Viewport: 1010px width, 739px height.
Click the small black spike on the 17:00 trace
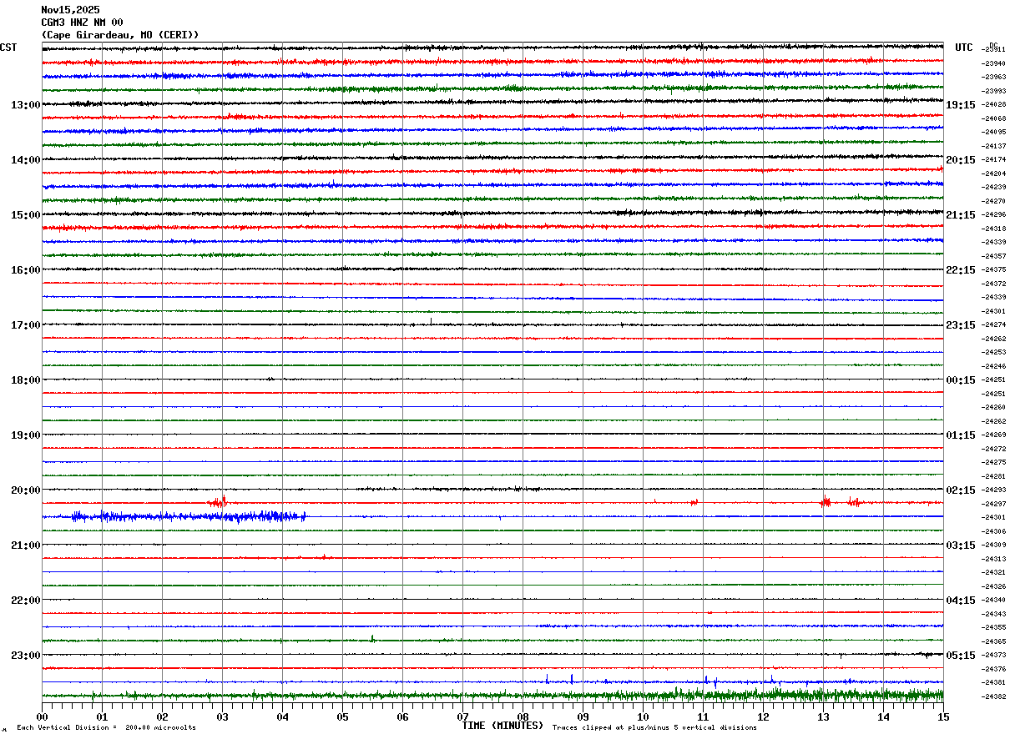point(431,321)
